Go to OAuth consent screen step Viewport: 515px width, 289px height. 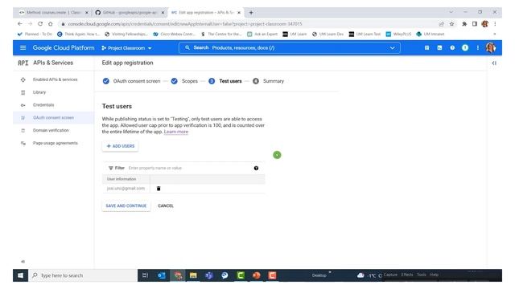131,81
